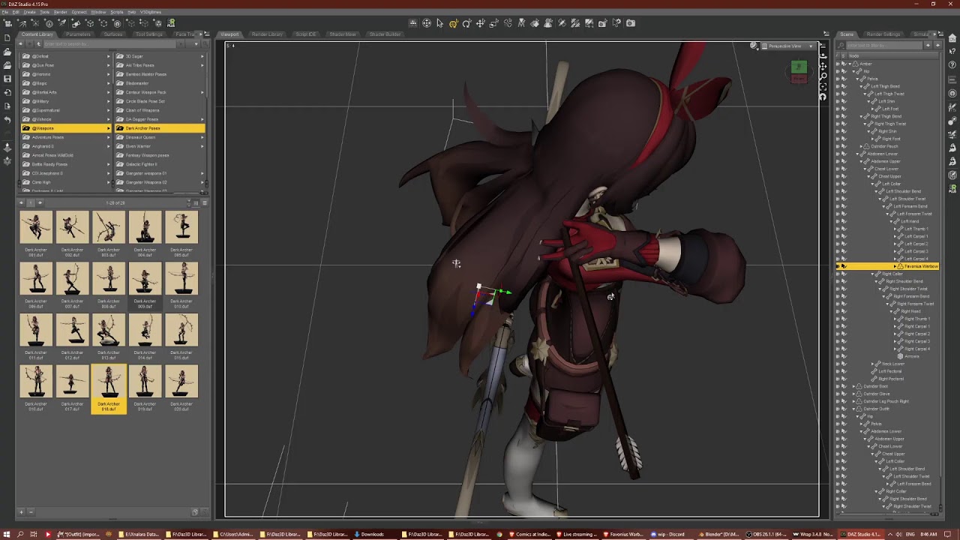Click the Save Scene disk icon in left toolbar
960x540 pixels.
(7, 79)
